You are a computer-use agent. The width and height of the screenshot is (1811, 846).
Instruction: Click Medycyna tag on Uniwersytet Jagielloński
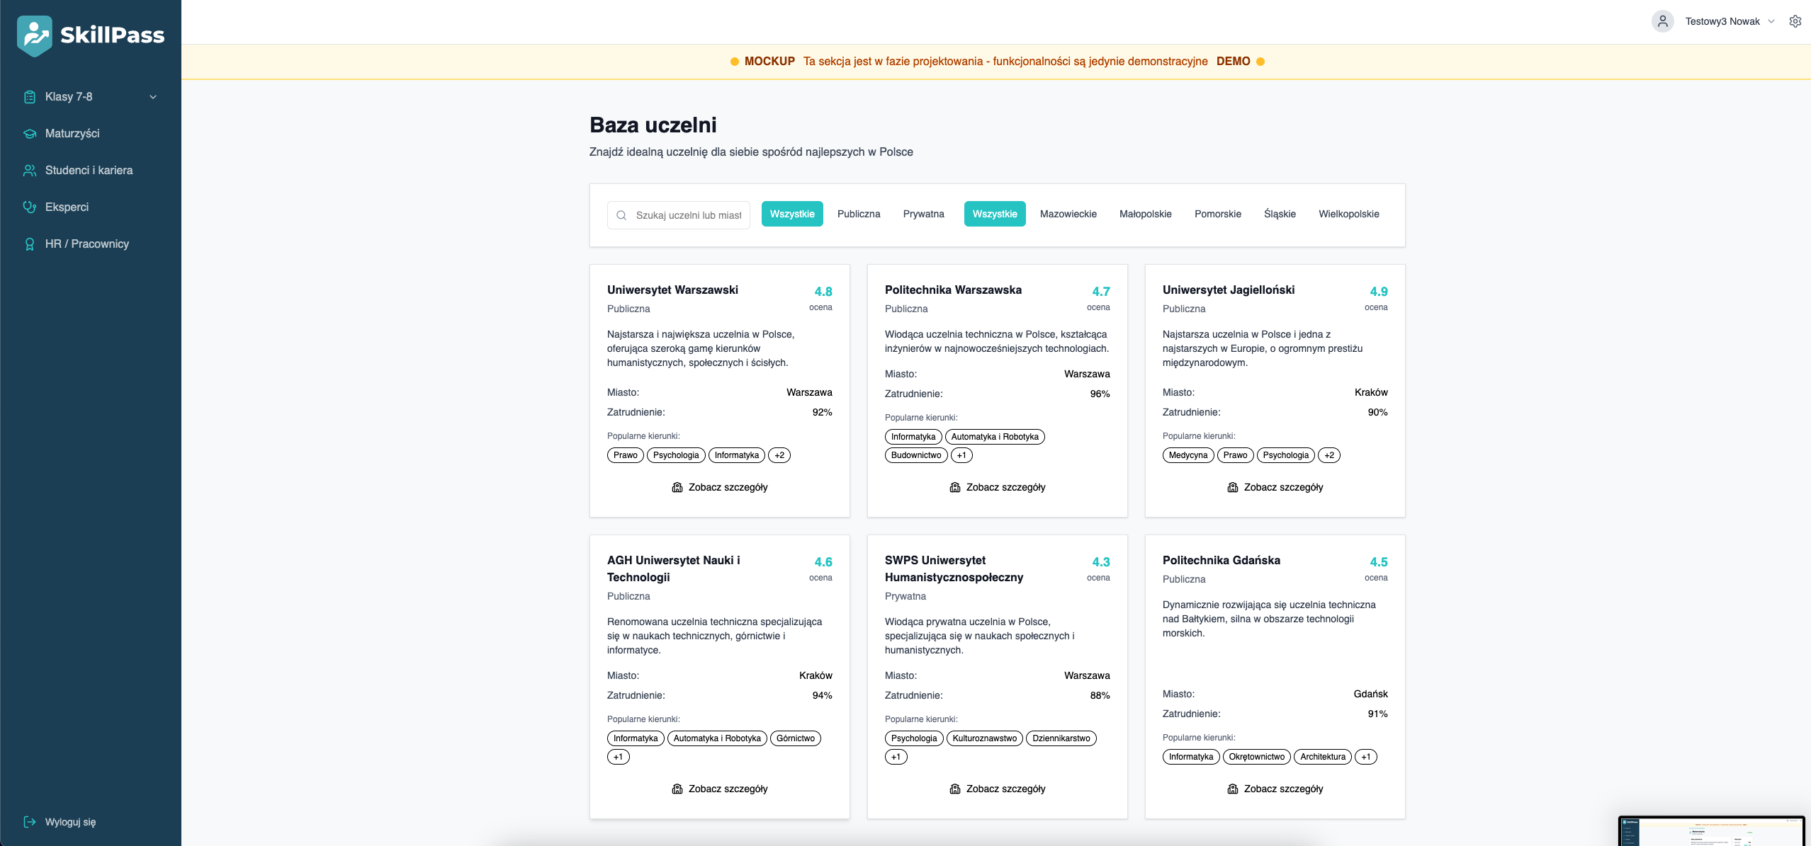1188,455
